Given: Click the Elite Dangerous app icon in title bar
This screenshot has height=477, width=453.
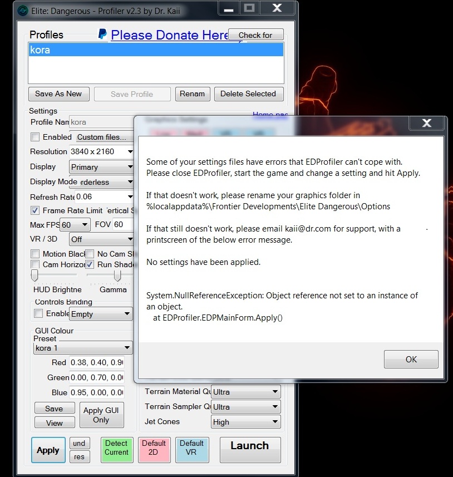Looking at the screenshot, I should [23, 11].
